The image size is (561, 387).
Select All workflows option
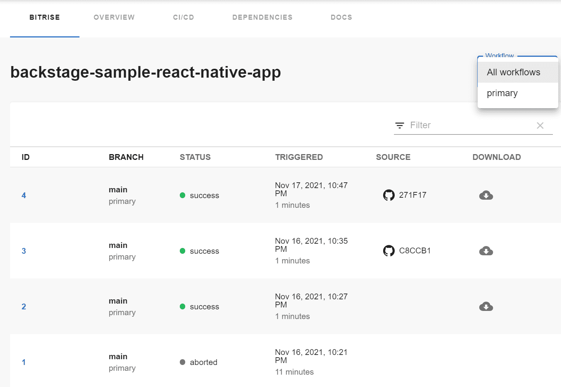pos(518,72)
